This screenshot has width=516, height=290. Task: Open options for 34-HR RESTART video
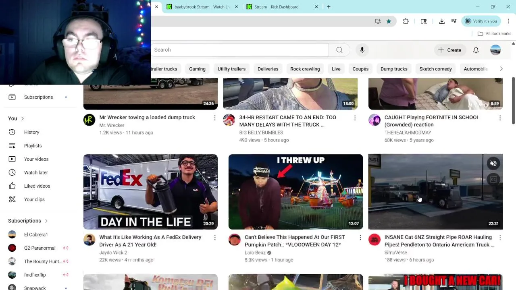355,118
